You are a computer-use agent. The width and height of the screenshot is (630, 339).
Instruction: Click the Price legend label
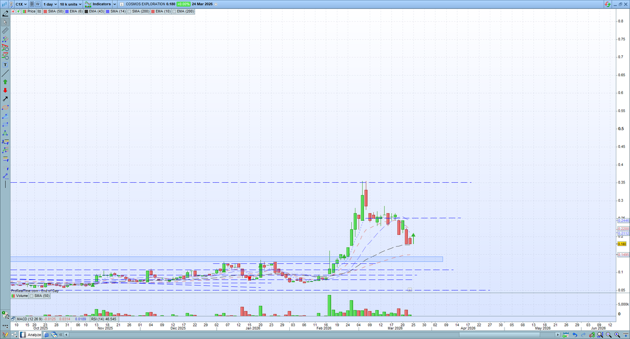click(x=31, y=11)
